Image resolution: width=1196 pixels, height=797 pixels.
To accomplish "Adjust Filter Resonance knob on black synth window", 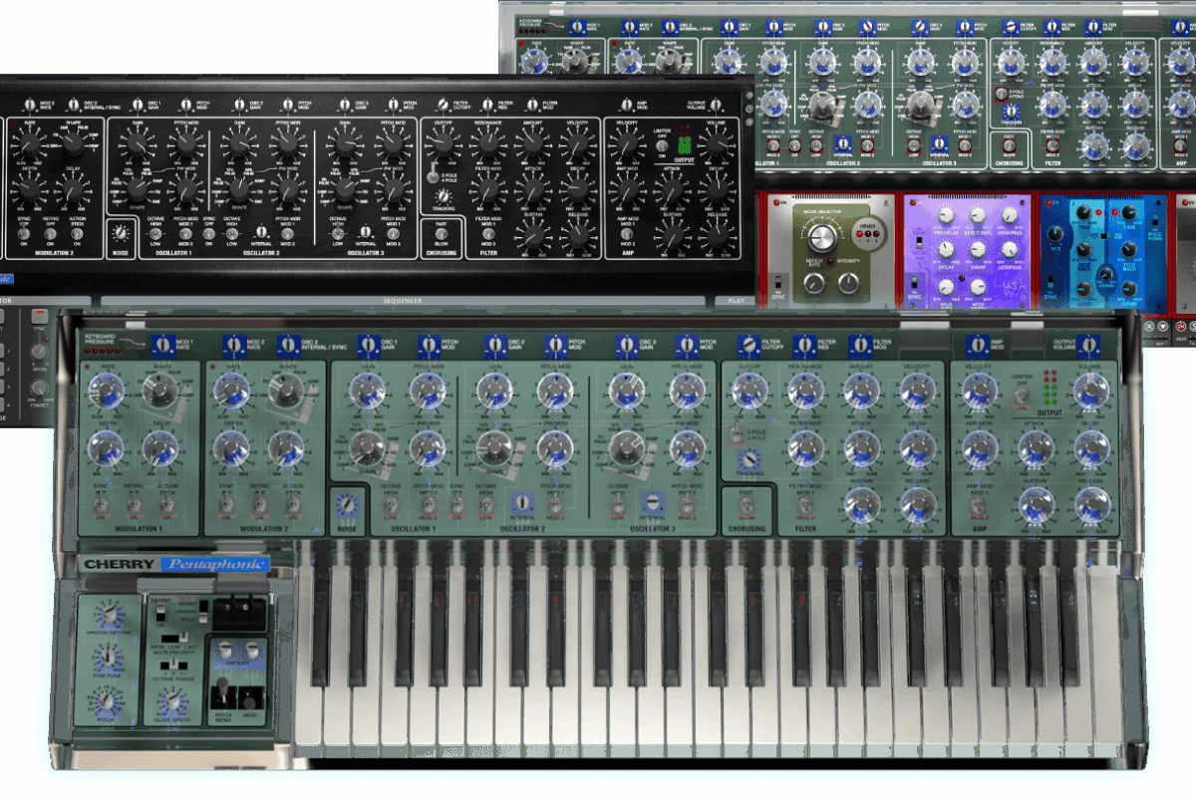I will click(487, 145).
